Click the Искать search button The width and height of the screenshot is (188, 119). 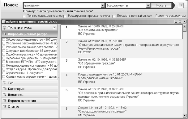pos(161,6)
